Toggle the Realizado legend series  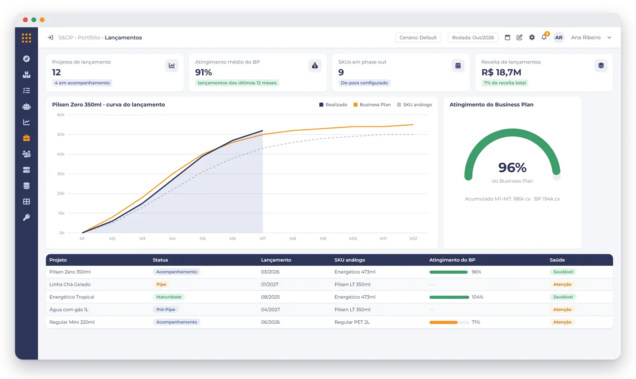tap(333, 105)
